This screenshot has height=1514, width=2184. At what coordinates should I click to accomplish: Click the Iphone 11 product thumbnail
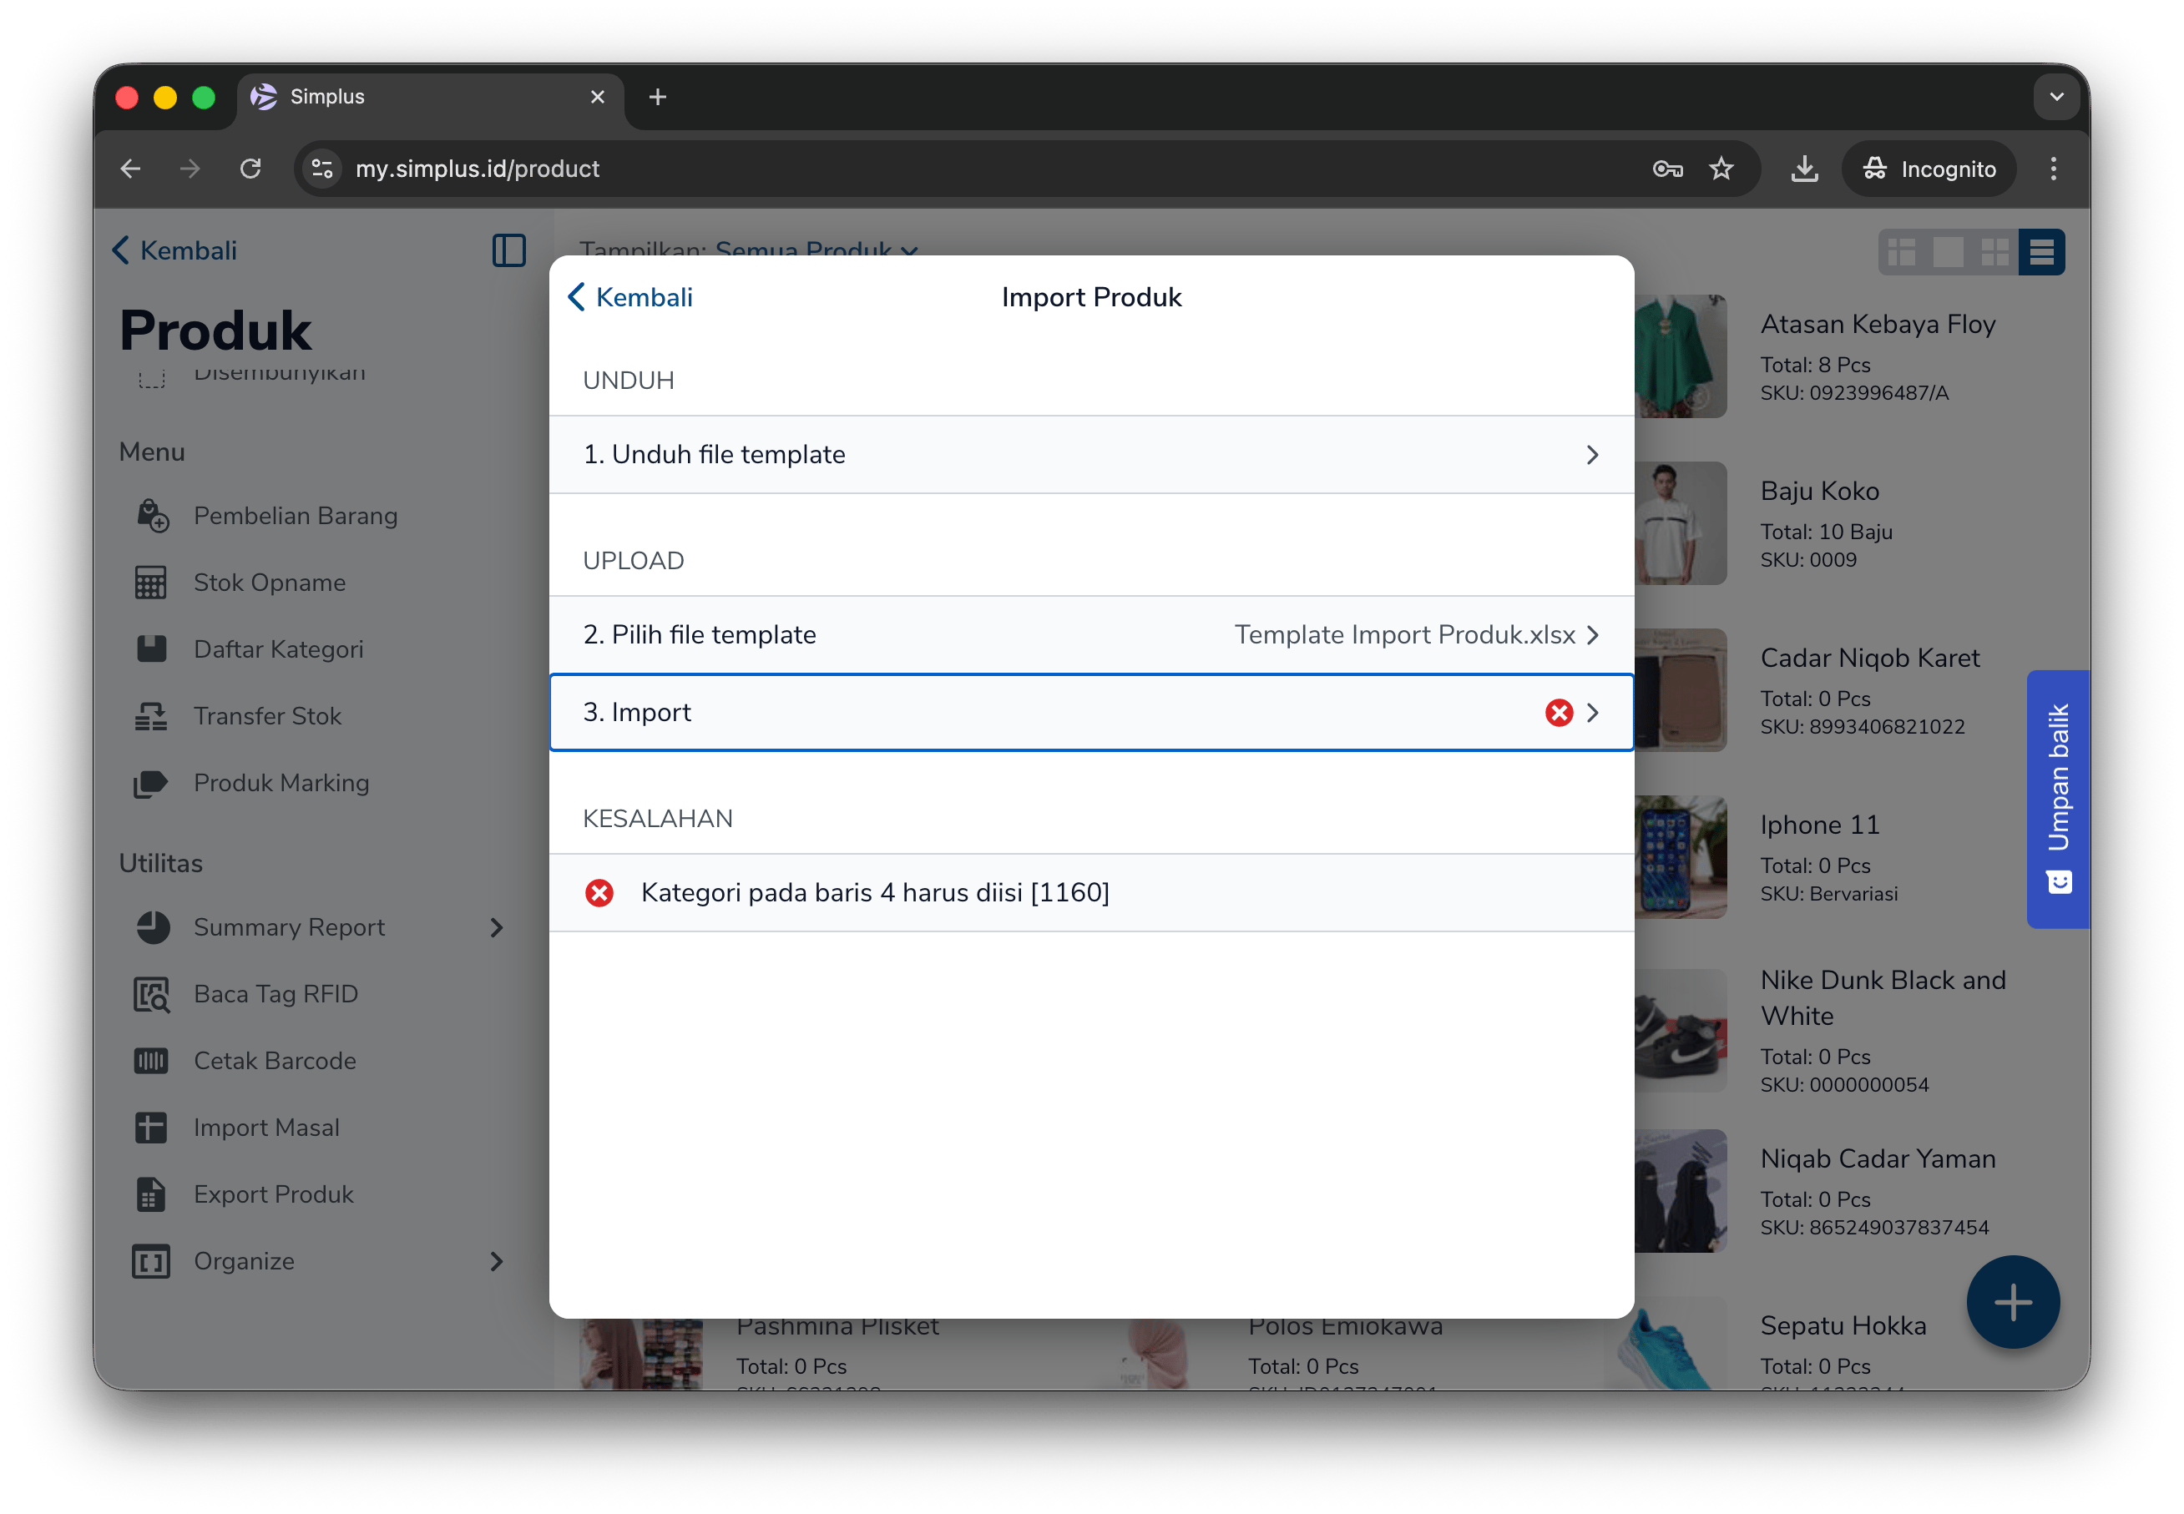[1681, 857]
